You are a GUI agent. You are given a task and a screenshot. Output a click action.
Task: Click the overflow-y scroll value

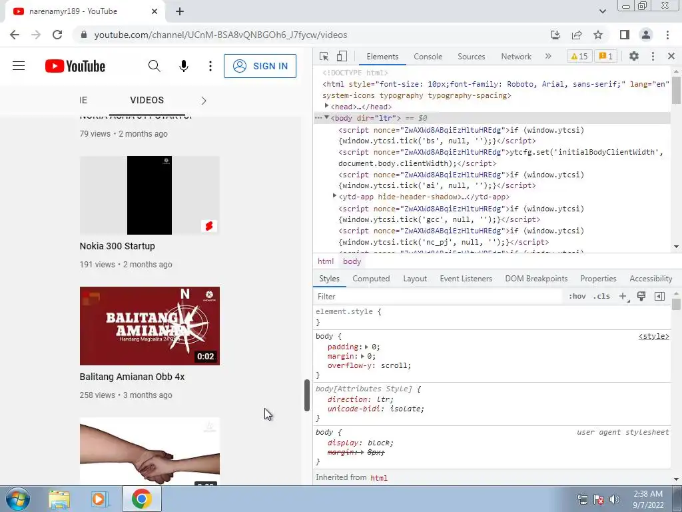point(395,366)
